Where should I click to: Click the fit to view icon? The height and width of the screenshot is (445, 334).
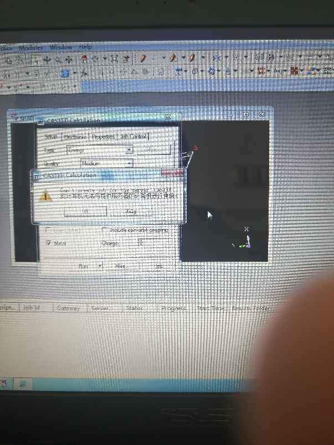pos(115,59)
